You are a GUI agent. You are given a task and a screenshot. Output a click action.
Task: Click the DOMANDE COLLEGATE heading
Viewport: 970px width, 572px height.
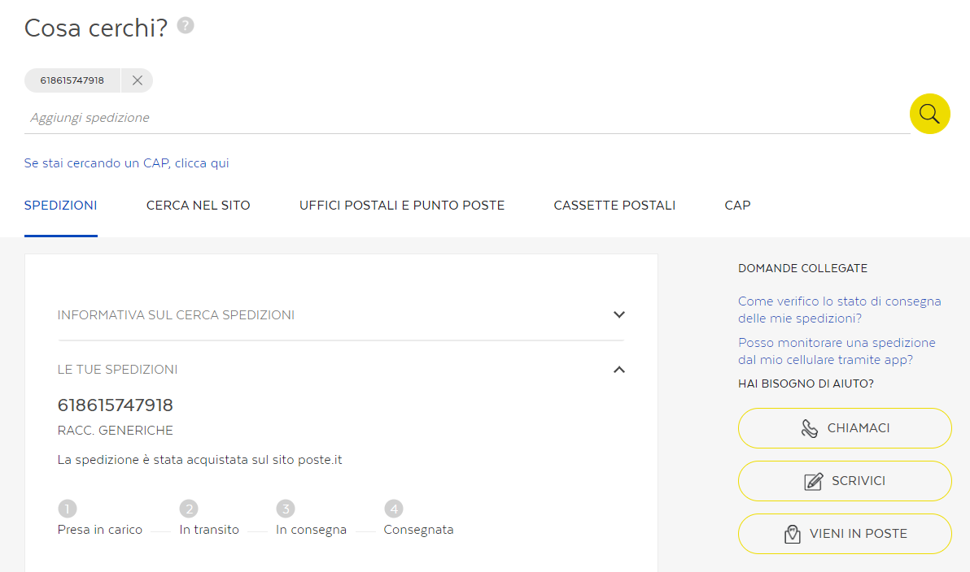802,269
